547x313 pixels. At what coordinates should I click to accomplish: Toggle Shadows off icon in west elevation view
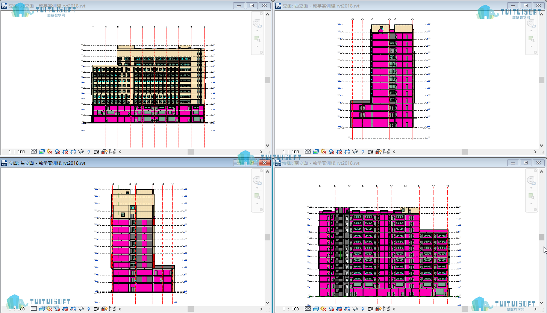pyautogui.click(x=332, y=152)
